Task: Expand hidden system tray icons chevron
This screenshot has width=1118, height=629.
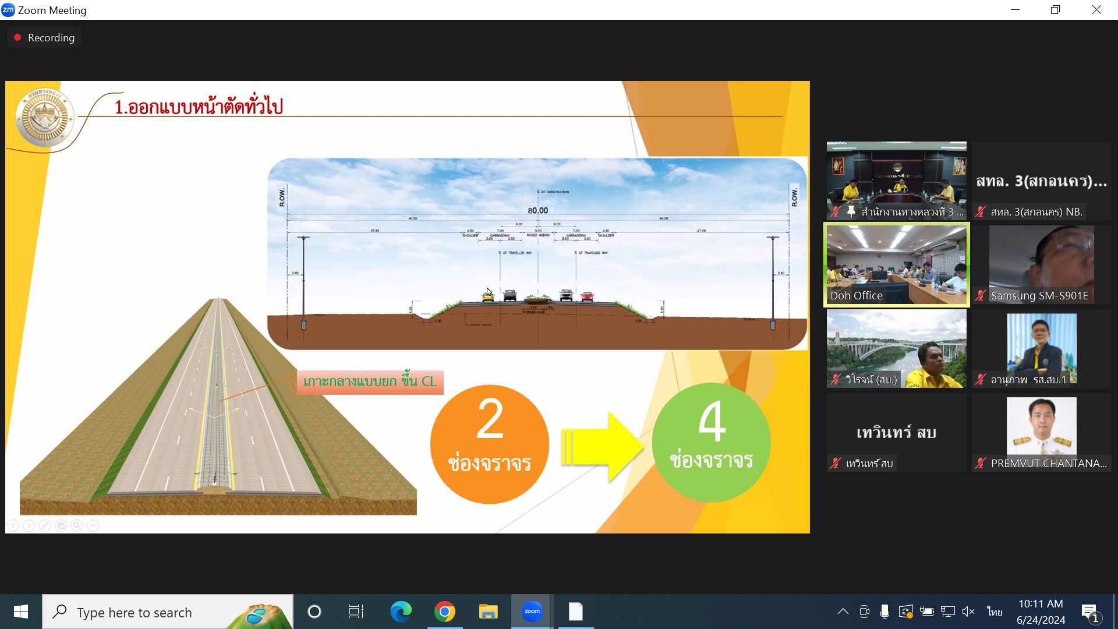Action: click(x=843, y=612)
